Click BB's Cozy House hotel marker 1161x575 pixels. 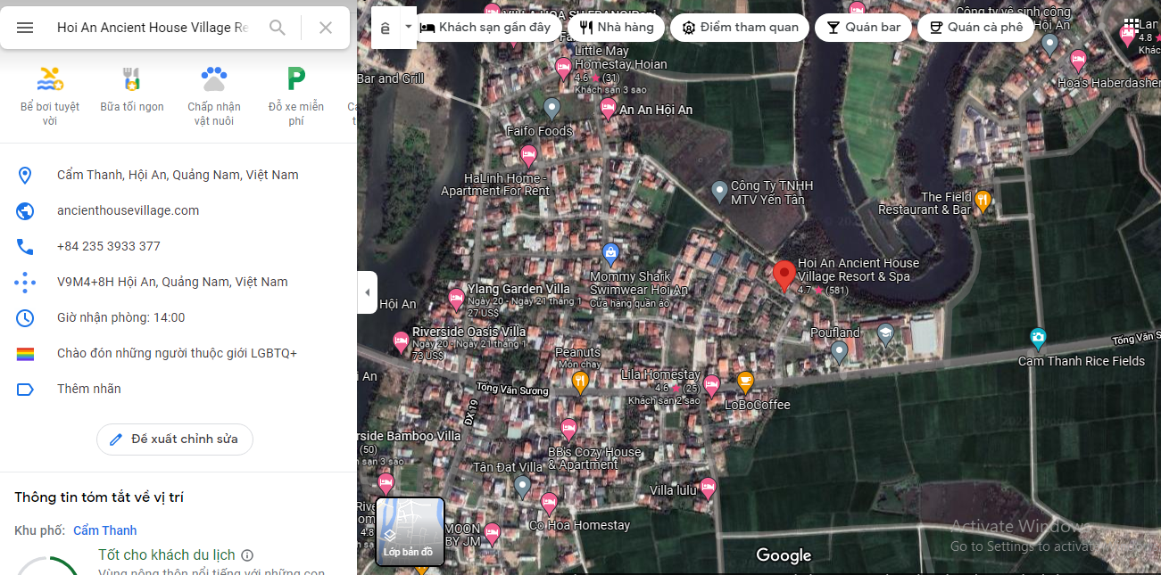[x=568, y=429]
